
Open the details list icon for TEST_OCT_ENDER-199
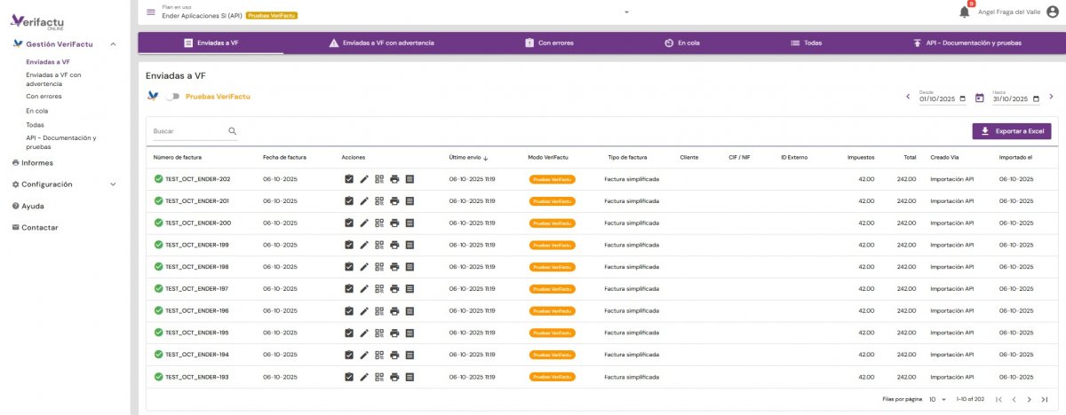click(410, 245)
